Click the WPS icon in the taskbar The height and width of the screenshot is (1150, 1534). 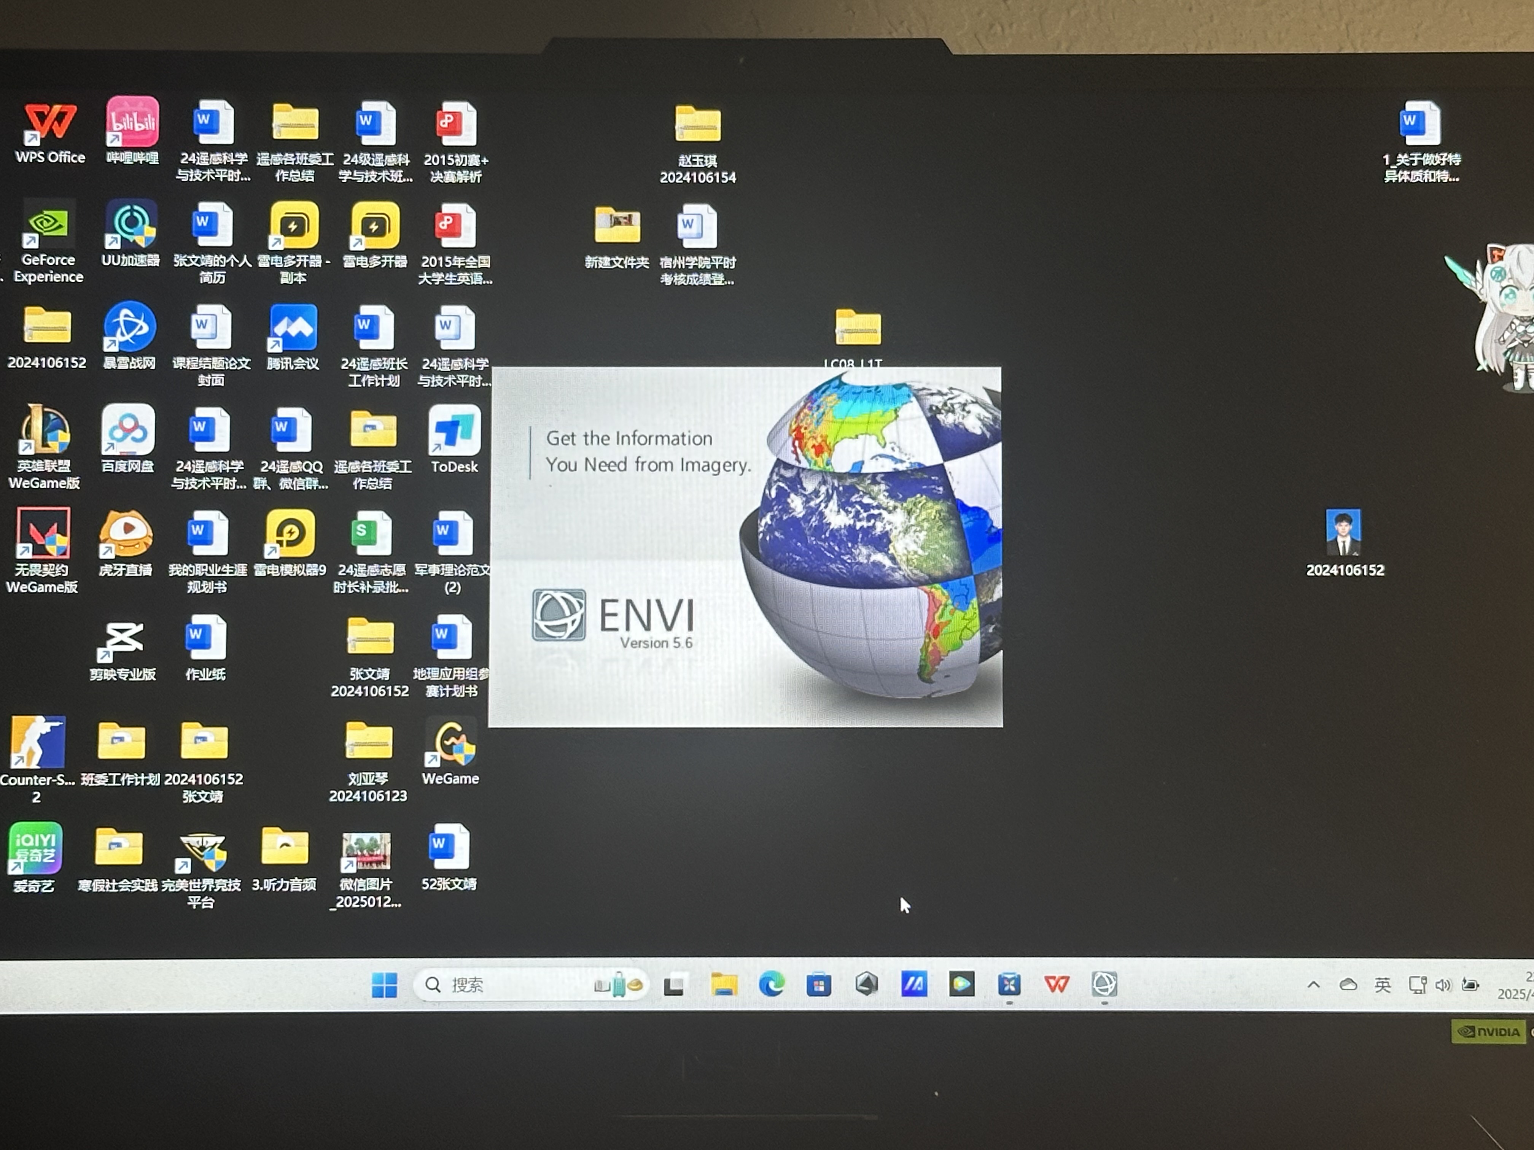point(1056,984)
